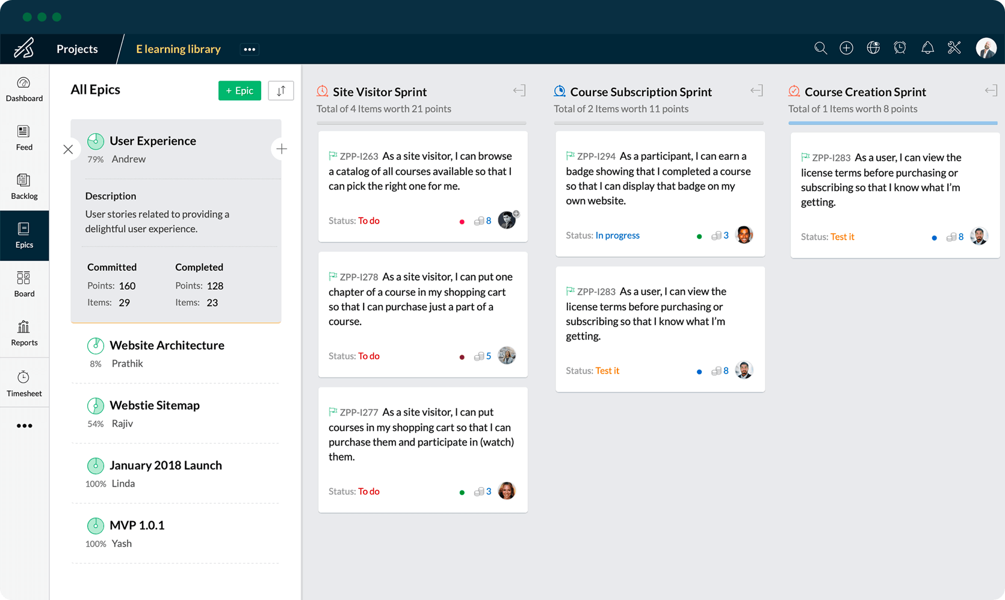Image resolution: width=1005 pixels, height=600 pixels.
Task: Click the Course Creation Sprint progress bar
Action: click(892, 123)
